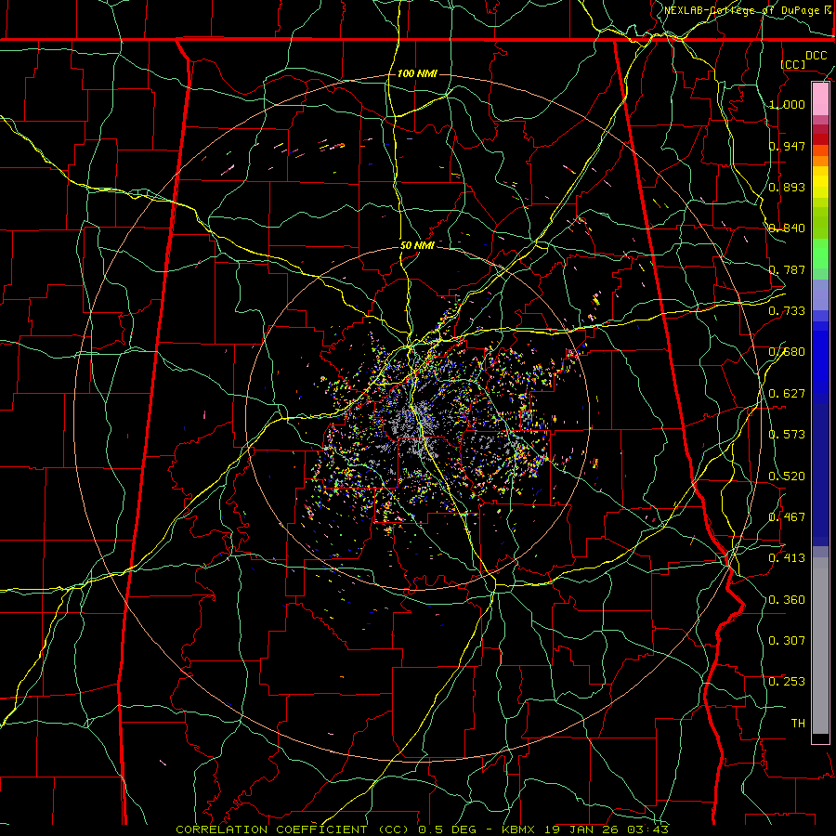836x836 pixels.
Task: Click the [CC] legend header
Action: coord(793,64)
